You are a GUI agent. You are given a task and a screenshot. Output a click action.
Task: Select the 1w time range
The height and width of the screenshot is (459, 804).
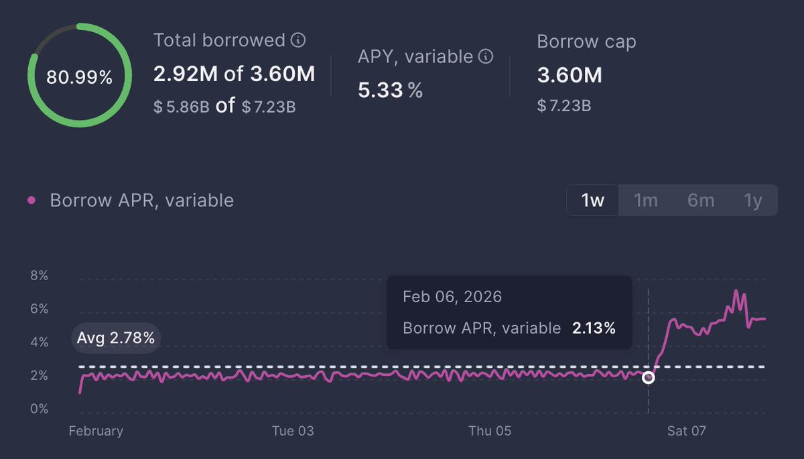(x=593, y=200)
